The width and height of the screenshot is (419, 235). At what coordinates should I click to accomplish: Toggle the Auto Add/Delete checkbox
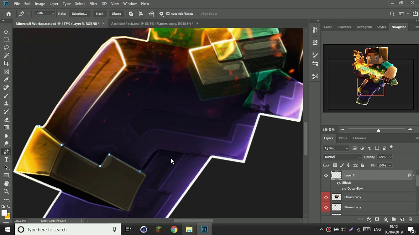tap(168, 14)
